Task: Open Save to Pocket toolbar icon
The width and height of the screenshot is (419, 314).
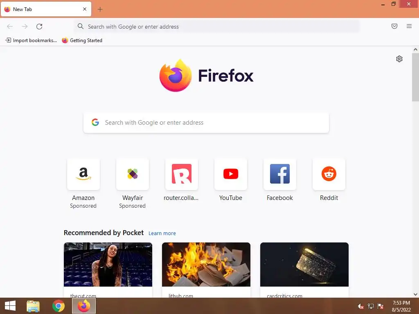Action: click(x=394, y=26)
